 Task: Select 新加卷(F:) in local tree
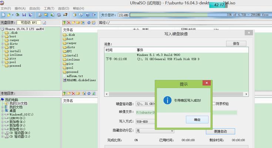17,125
